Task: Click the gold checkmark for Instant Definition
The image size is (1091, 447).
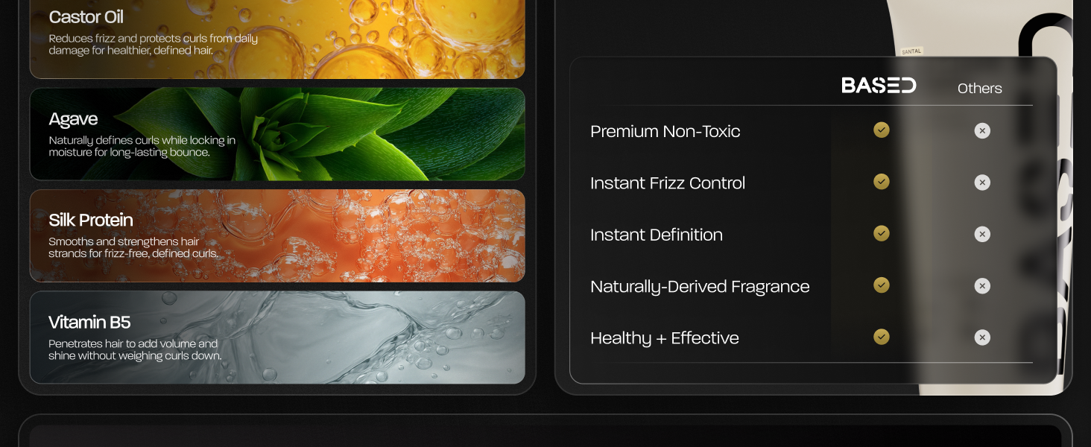Action: [882, 234]
